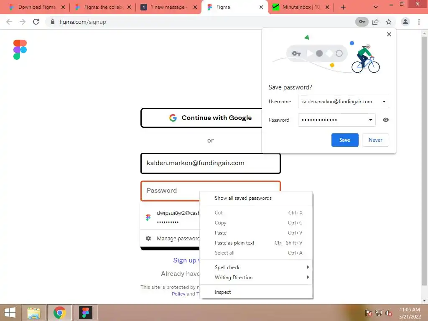
Task: Click the gear icon beside Manage passwords
Action: click(148, 238)
